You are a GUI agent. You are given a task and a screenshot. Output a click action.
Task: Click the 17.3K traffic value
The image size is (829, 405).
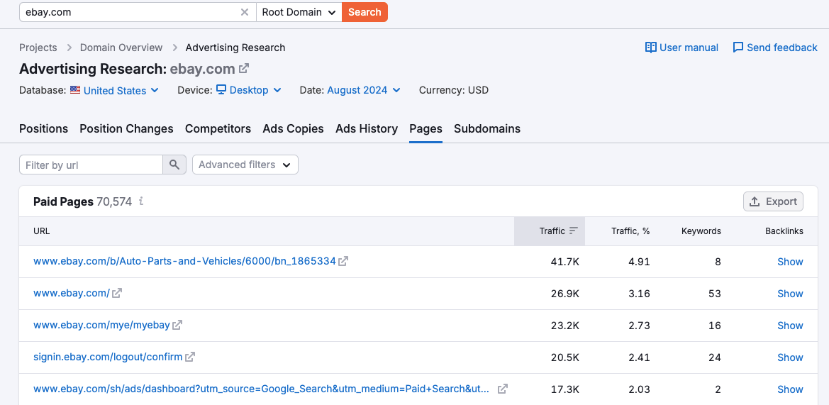[565, 389]
